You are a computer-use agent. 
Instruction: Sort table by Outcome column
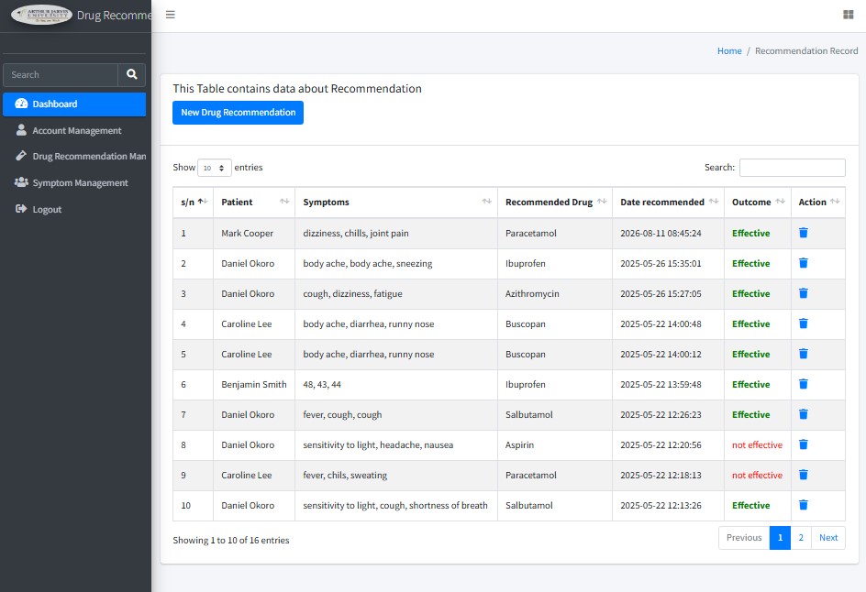(758, 203)
